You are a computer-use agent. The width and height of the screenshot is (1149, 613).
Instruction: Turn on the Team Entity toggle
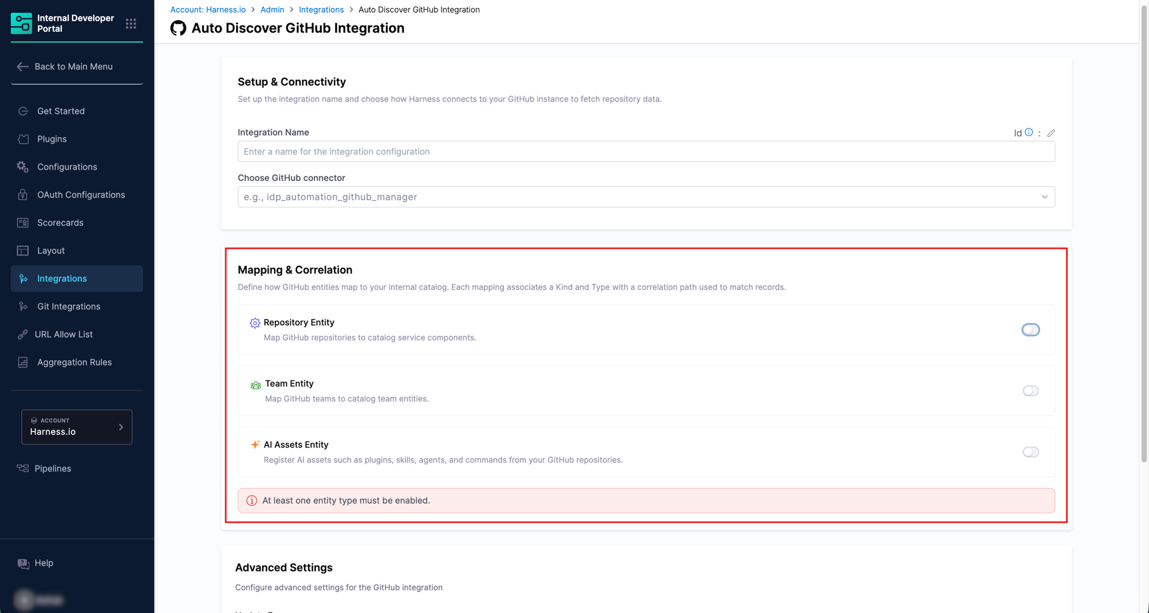[1030, 391]
